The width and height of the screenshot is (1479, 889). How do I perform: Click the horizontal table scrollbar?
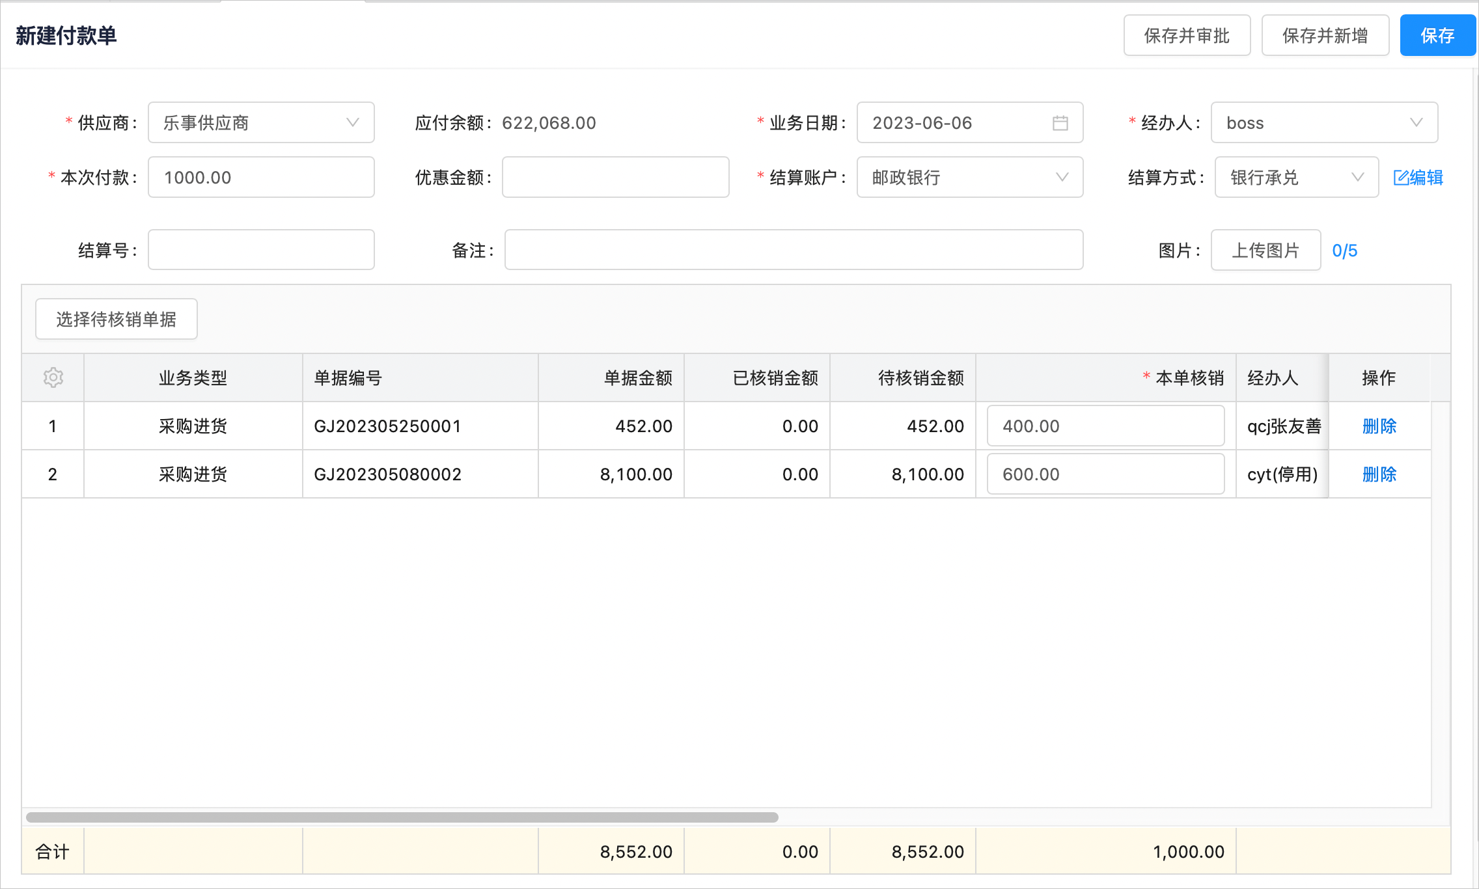click(x=402, y=817)
